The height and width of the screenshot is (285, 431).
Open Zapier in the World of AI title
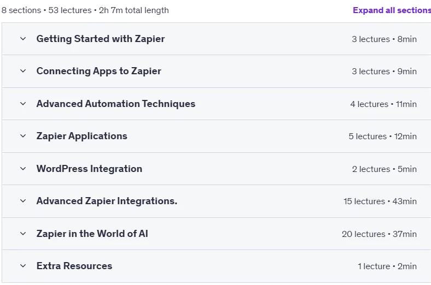[x=92, y=234]
